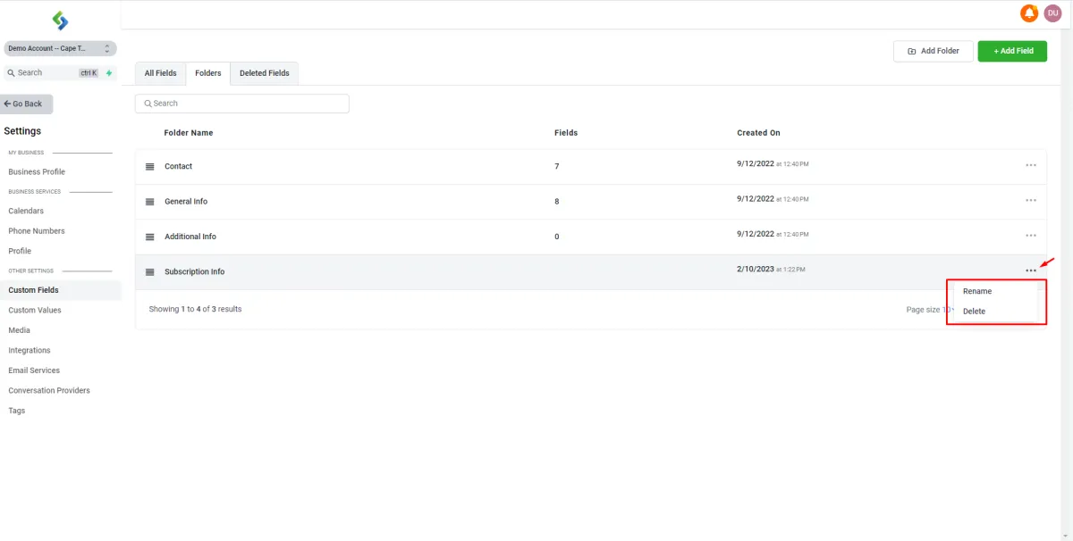
Task: Select the Subscription Info folder name
Action: (x=194, y=272)
